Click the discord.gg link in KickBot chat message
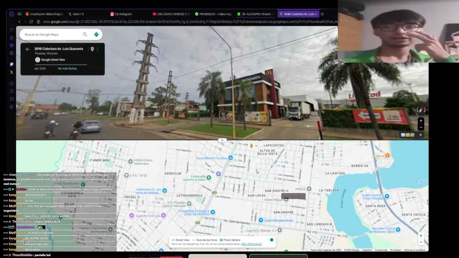Image resolution: width=459 pixels, height=258 pixels. pos(93,189)
